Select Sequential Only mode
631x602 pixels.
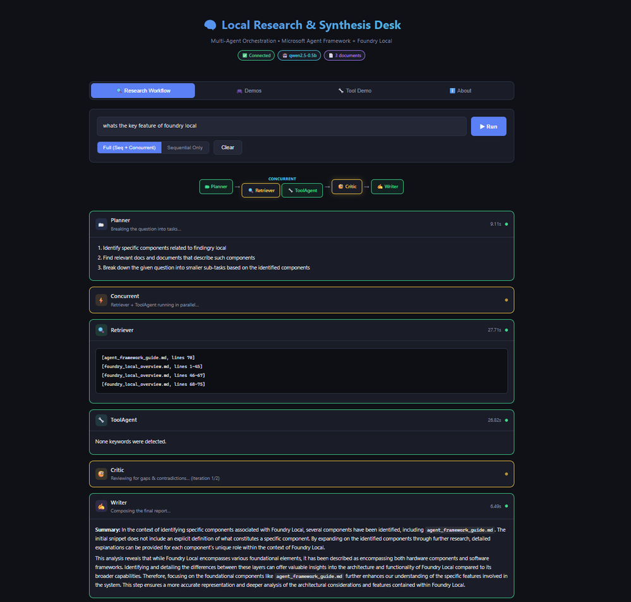point(185,147)
